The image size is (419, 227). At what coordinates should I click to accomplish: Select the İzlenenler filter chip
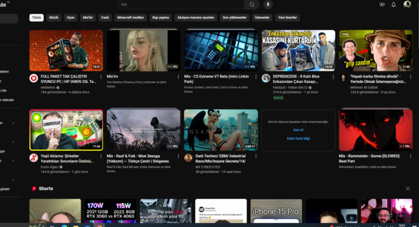coord(262,18)
